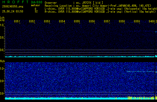The width and height of the screenshot is (157, 102).
Task: Click the meteor count value 32
Action: tap(36, 11)
